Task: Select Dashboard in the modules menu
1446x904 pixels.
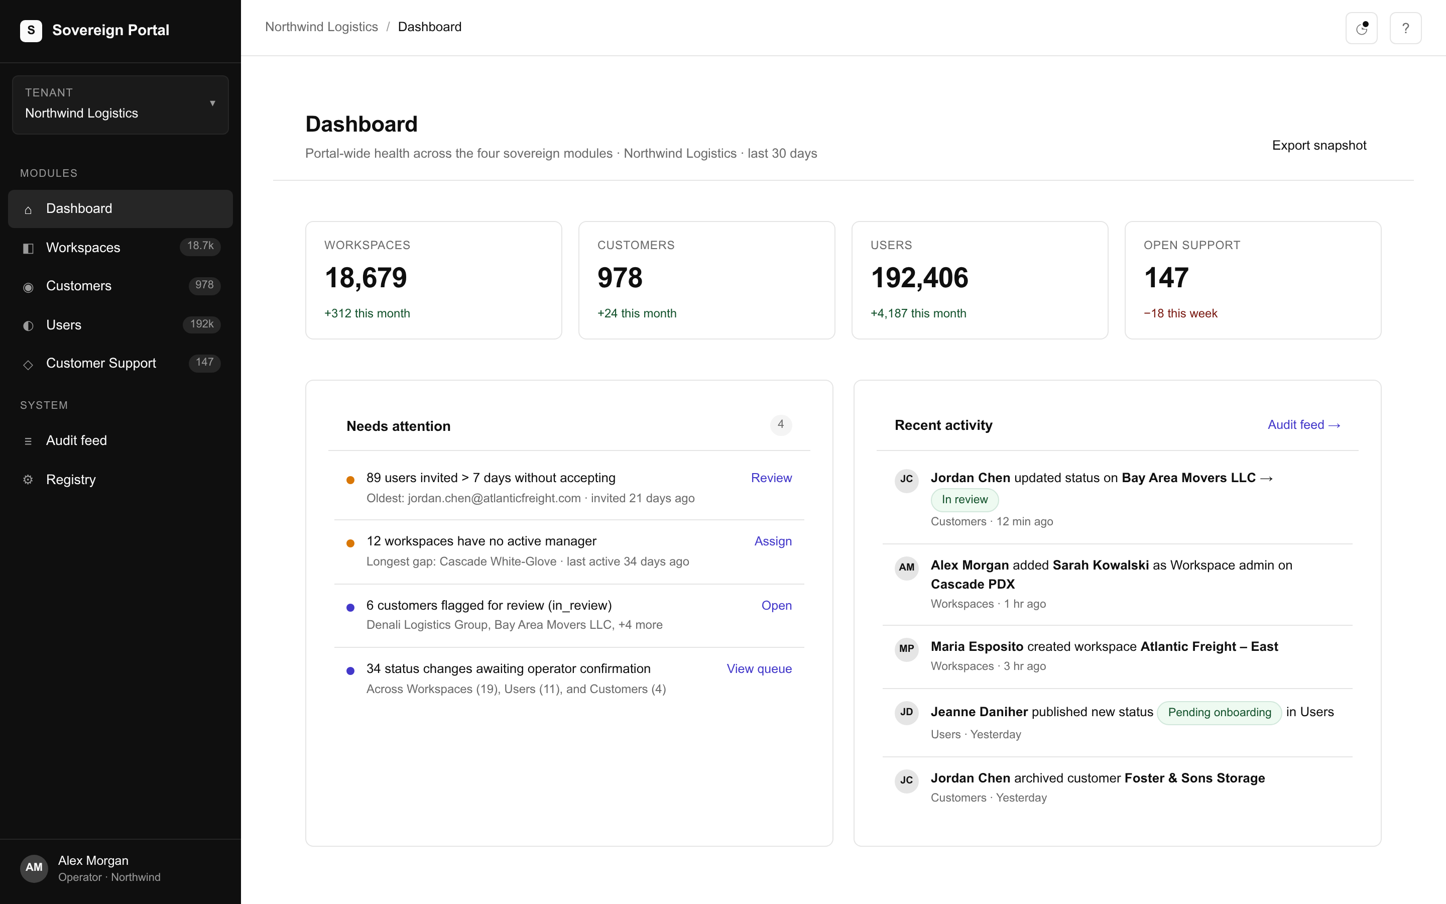Action: click(x=120, y=208)
